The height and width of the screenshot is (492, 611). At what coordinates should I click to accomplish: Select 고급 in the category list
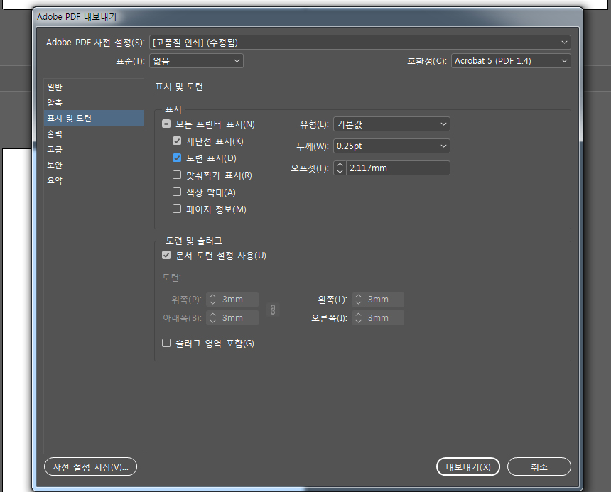tap(94, 149)
